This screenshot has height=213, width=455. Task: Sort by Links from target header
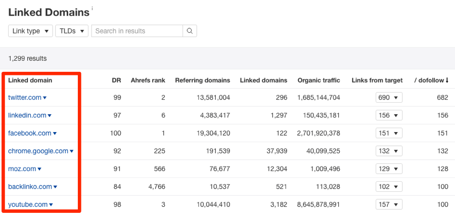point(377,80)
